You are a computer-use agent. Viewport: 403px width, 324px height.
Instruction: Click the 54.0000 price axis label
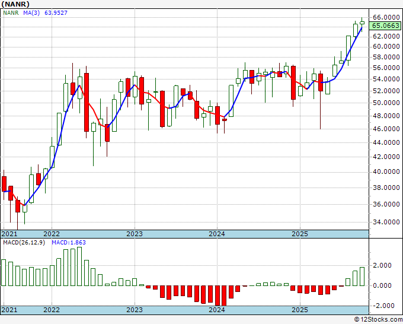coord(386,79)
